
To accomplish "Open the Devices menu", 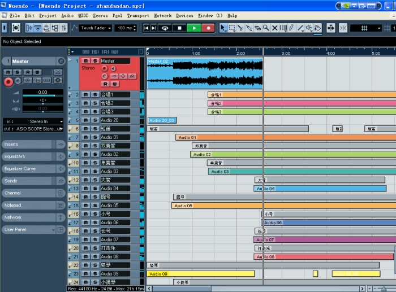I will [x=184, y=16].
